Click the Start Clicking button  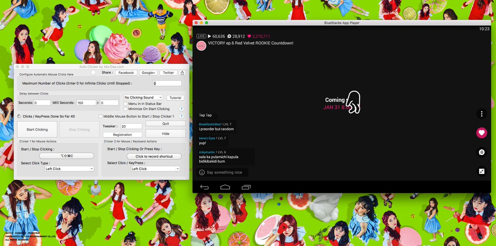coord(37,129)
